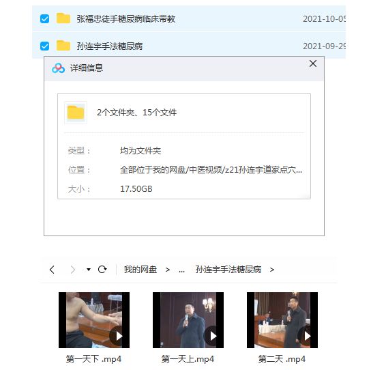Go back with the left arrow

(52, 270)
